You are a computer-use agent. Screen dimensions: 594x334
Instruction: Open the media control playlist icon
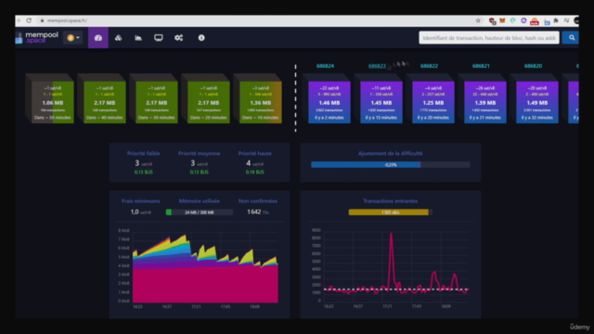click(x=567, y=20)
